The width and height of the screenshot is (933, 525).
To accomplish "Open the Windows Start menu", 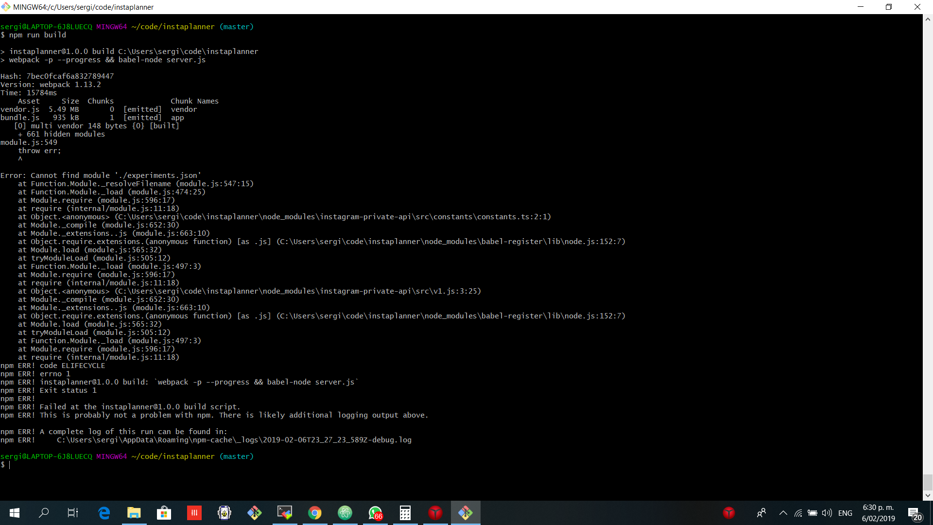I will (15, 513).
